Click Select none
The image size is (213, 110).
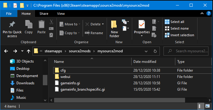[x=177, y=28]
